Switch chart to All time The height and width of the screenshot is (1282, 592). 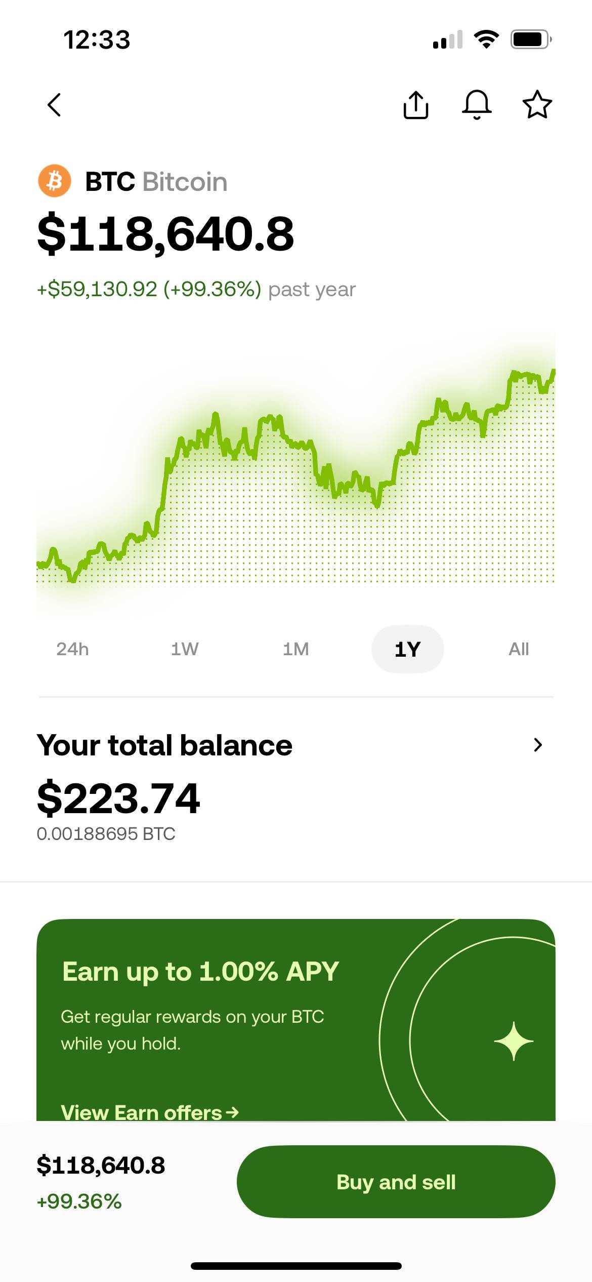click(519, 649)
